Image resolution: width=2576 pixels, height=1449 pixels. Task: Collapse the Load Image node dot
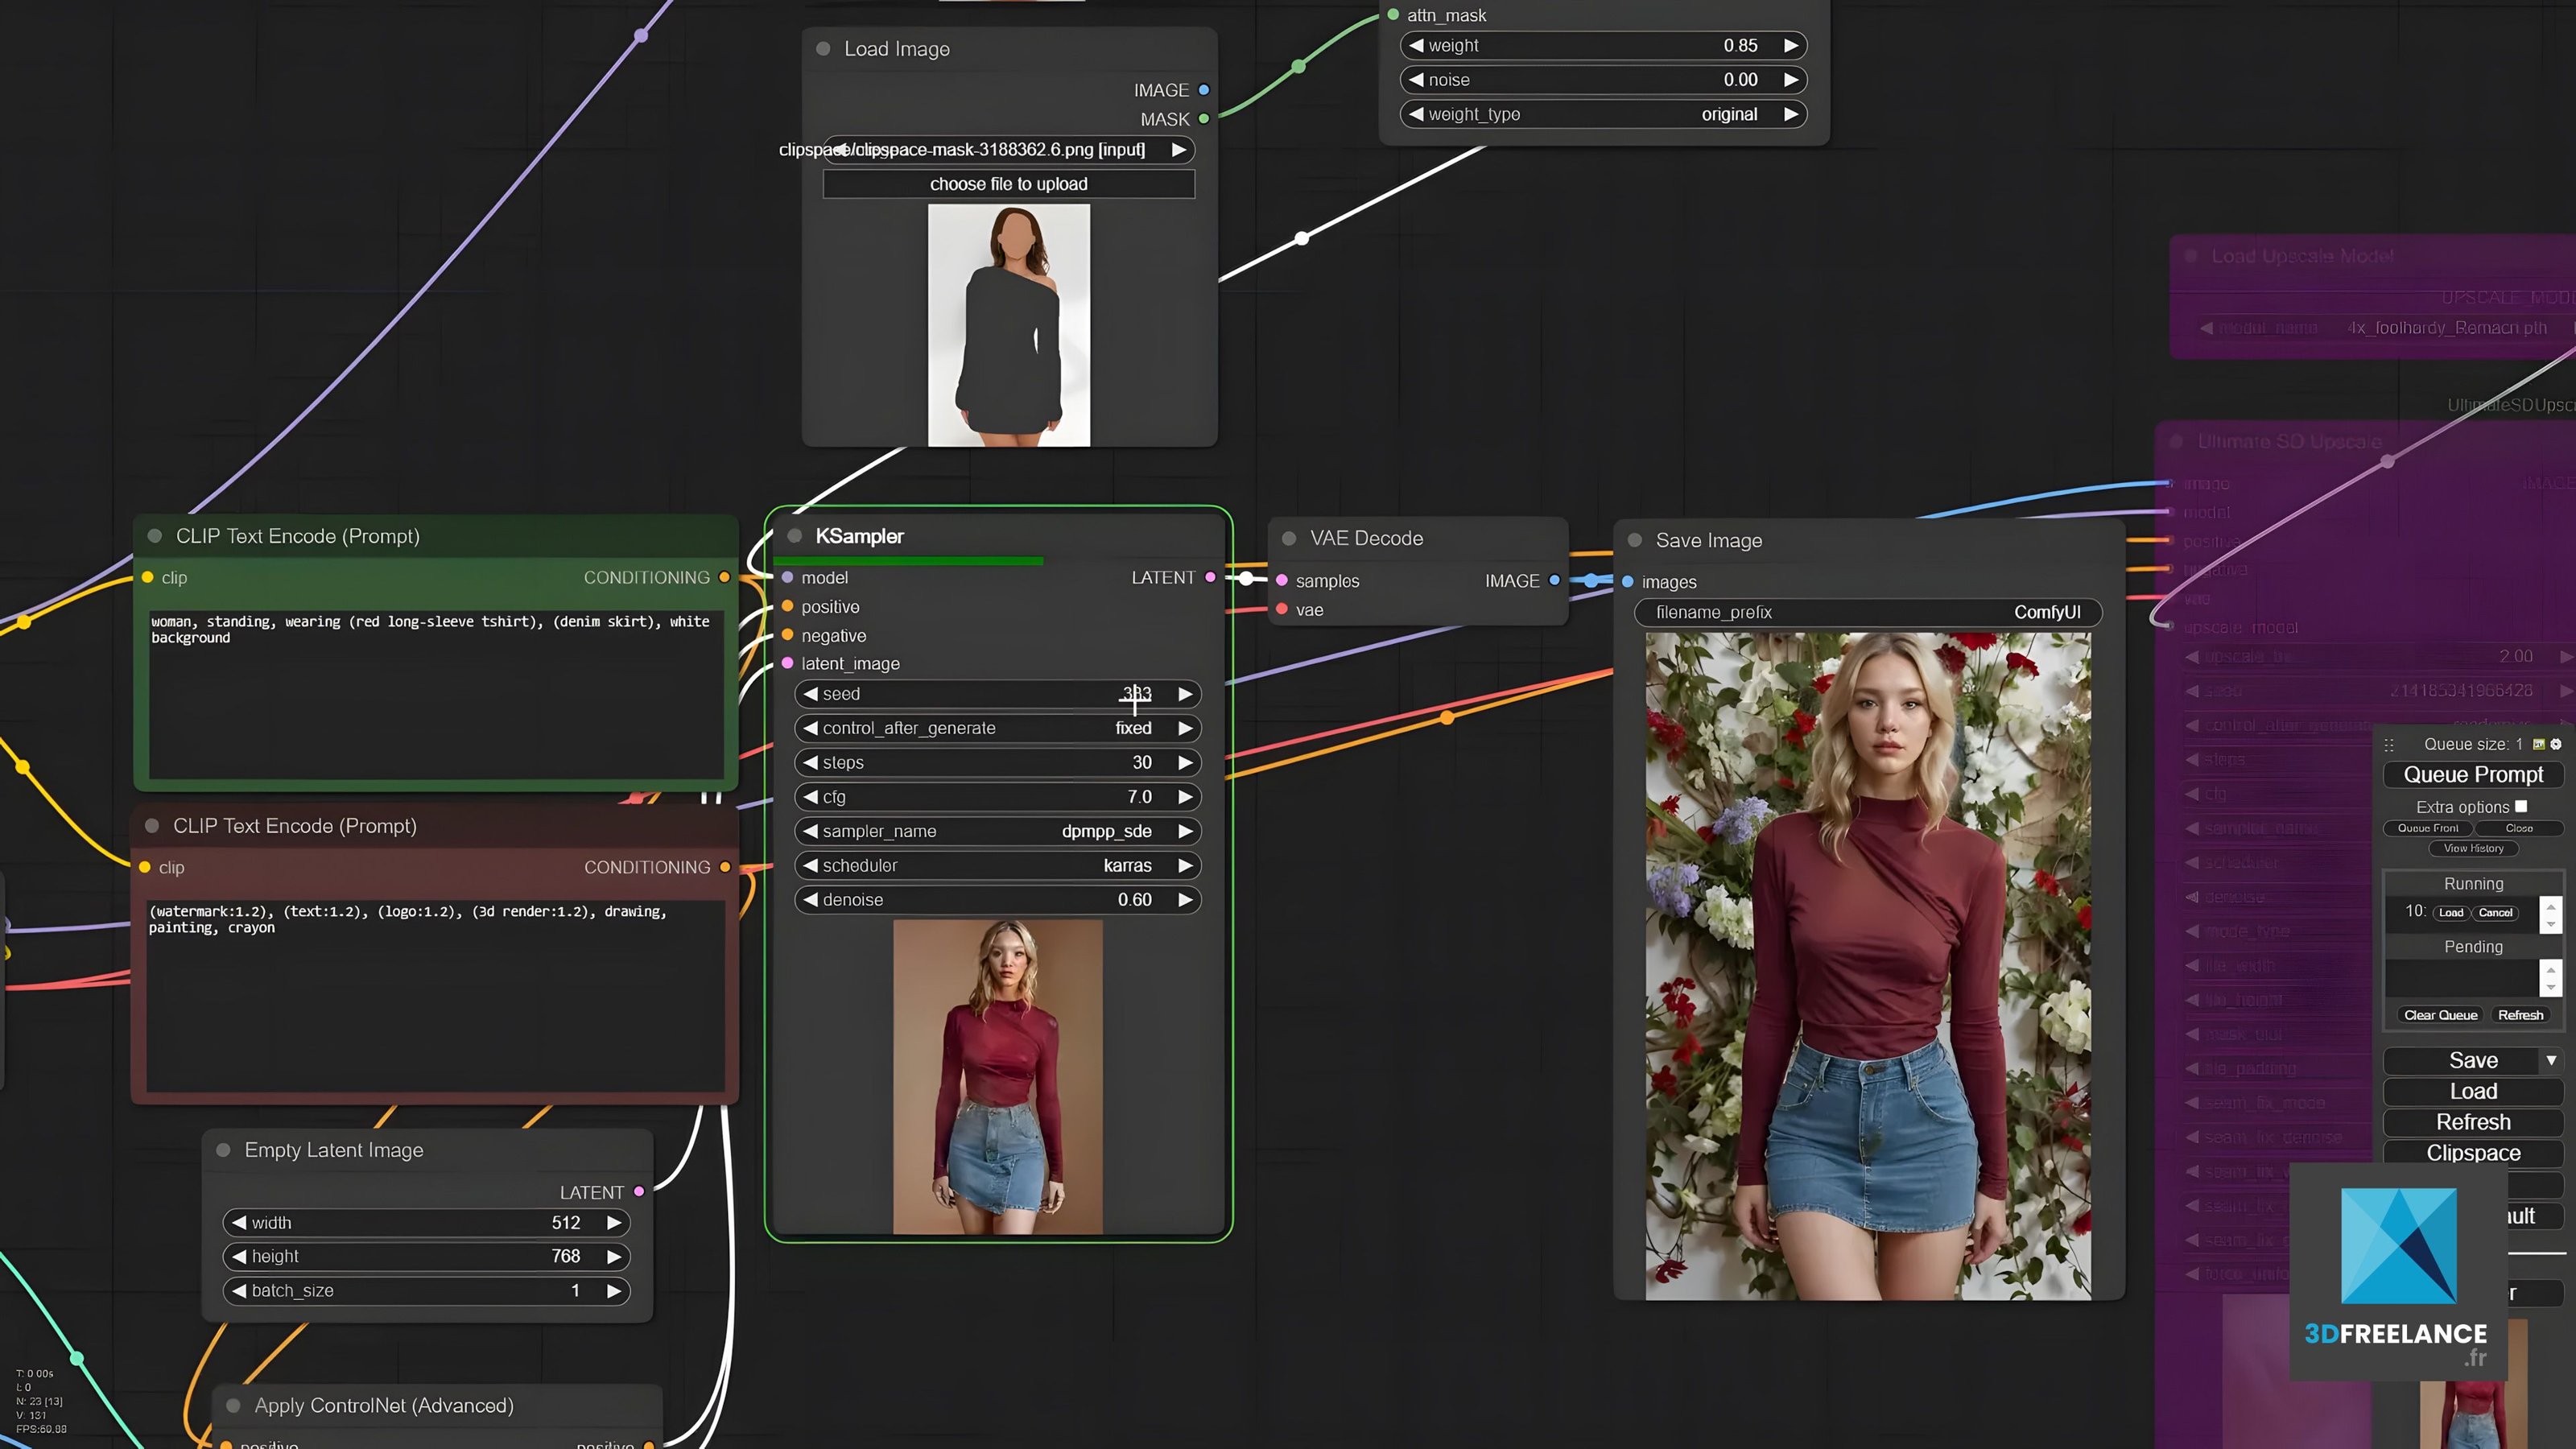[x=823, y=49]
